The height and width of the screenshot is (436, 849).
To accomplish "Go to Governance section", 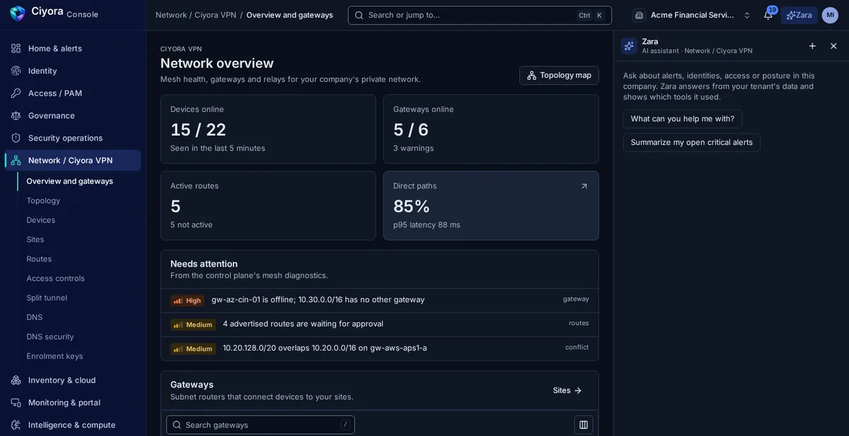I will coord(73,115).
